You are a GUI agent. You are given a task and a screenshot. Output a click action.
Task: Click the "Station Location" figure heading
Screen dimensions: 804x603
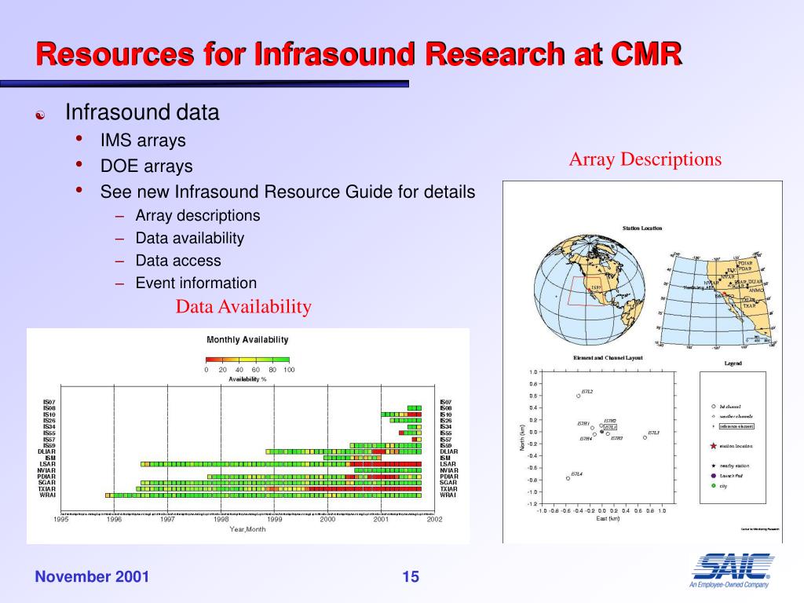coord(642,228)
